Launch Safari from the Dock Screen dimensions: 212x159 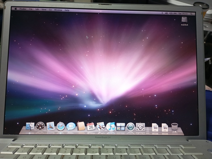60,126
